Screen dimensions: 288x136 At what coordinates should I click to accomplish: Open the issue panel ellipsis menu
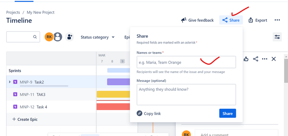click(x=265, y=59)
